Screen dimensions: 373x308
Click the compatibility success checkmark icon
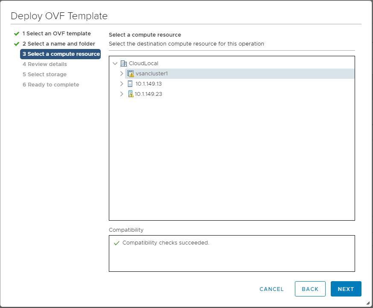click(116, 243)
